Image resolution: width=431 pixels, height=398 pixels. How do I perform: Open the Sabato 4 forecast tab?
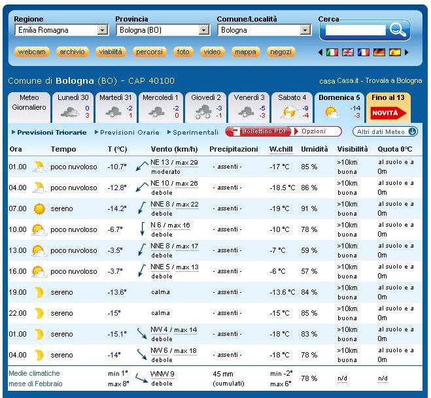292,107
